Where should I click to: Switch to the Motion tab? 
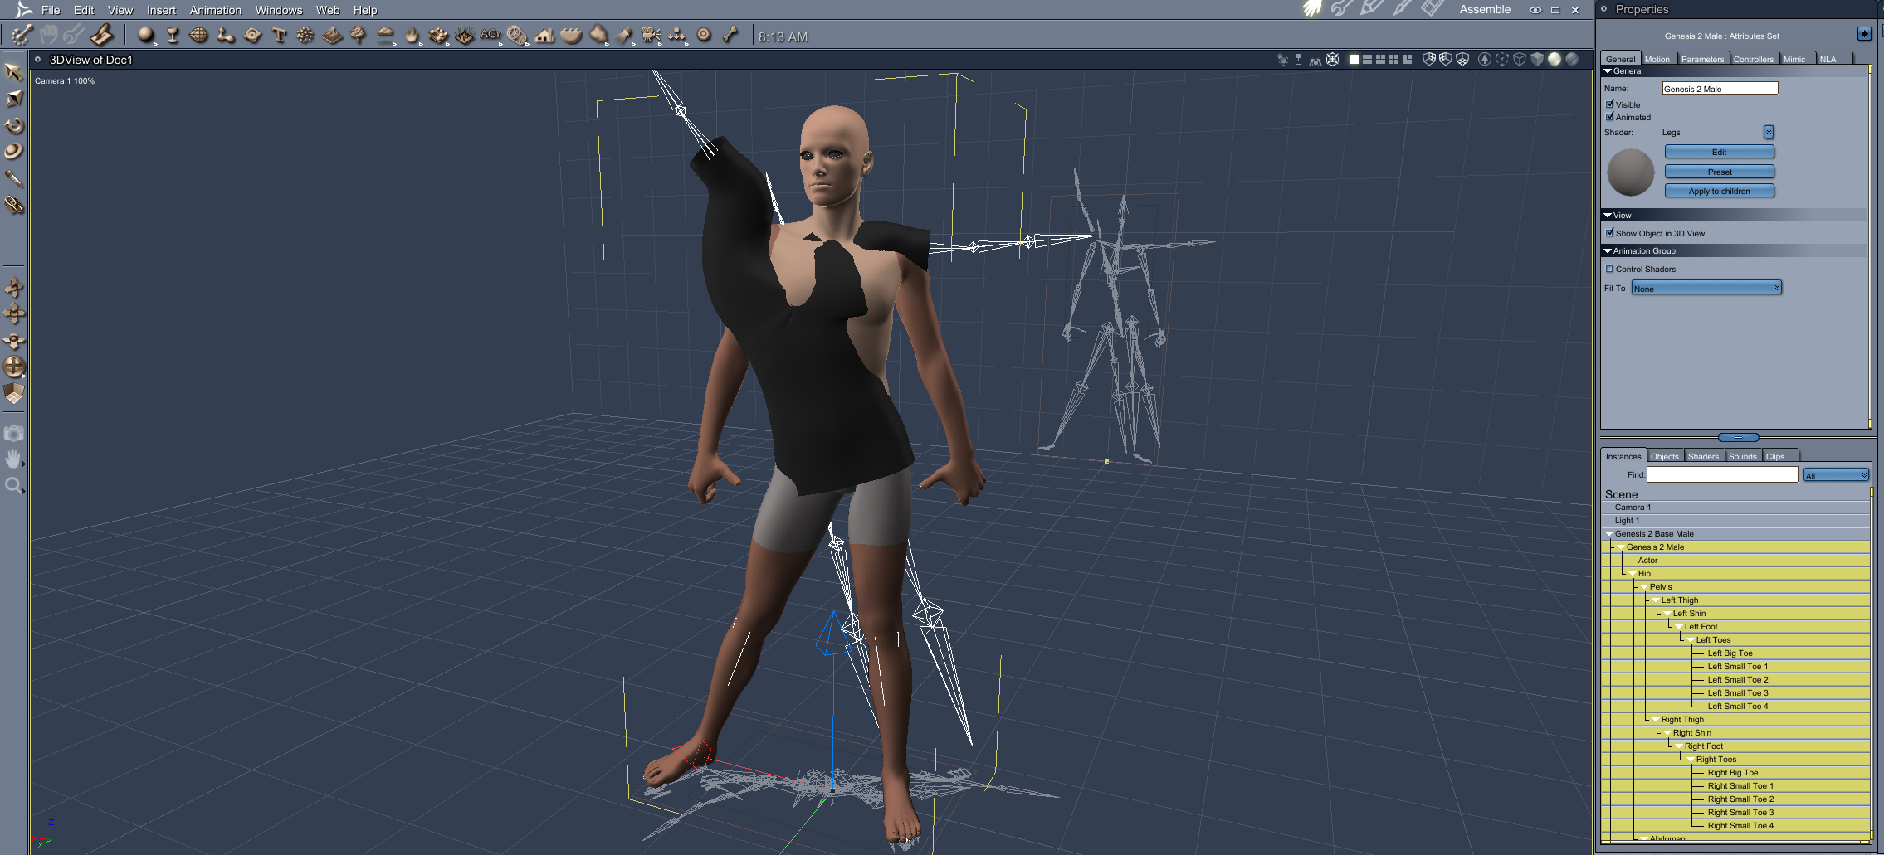pos(1657,59)
